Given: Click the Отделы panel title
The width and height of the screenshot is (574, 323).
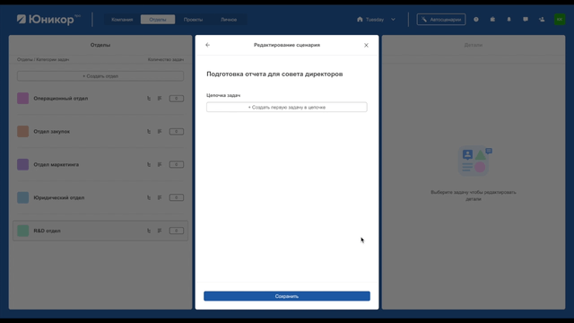Looking at the screenshot, I should pos(100,45).
